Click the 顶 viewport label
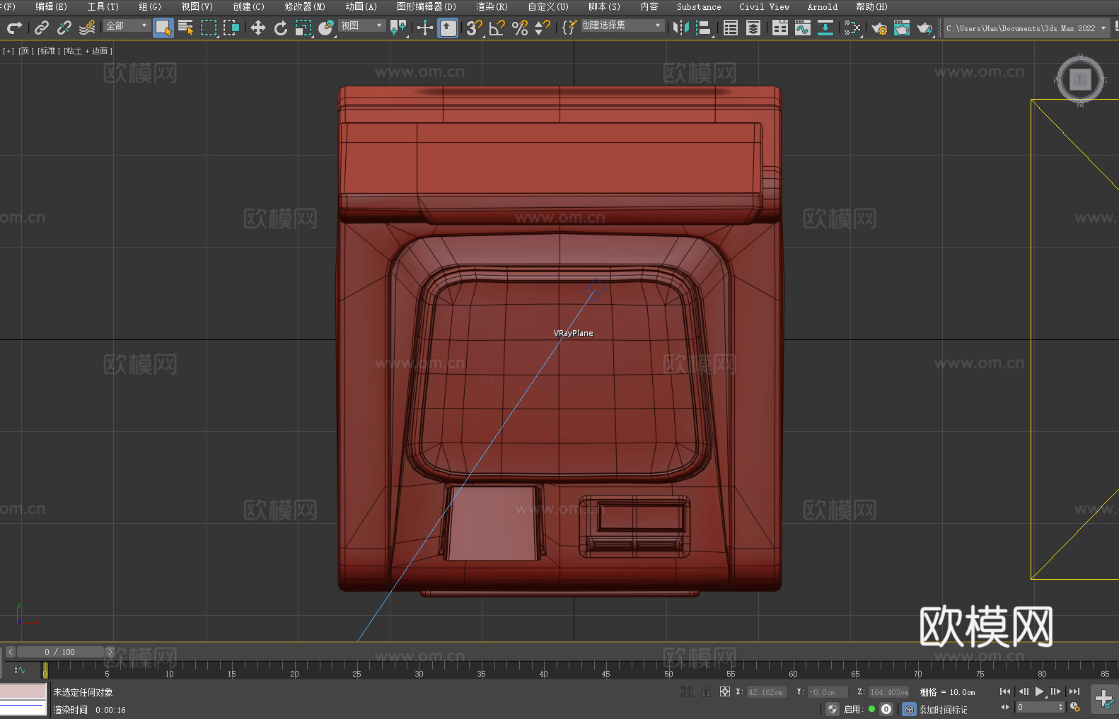The image size is (1119, 719). [25, 51]
